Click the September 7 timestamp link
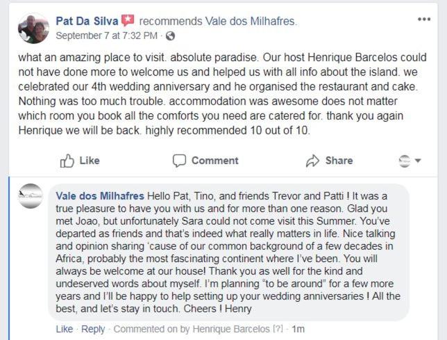Viewport: 447px width, 340px height. [107, 35]
